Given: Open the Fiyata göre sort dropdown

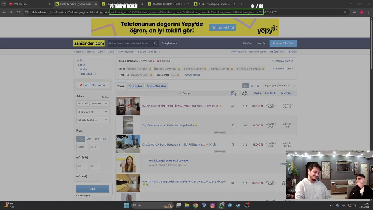Looking at the screenshot, I should [x=277, y=86].
